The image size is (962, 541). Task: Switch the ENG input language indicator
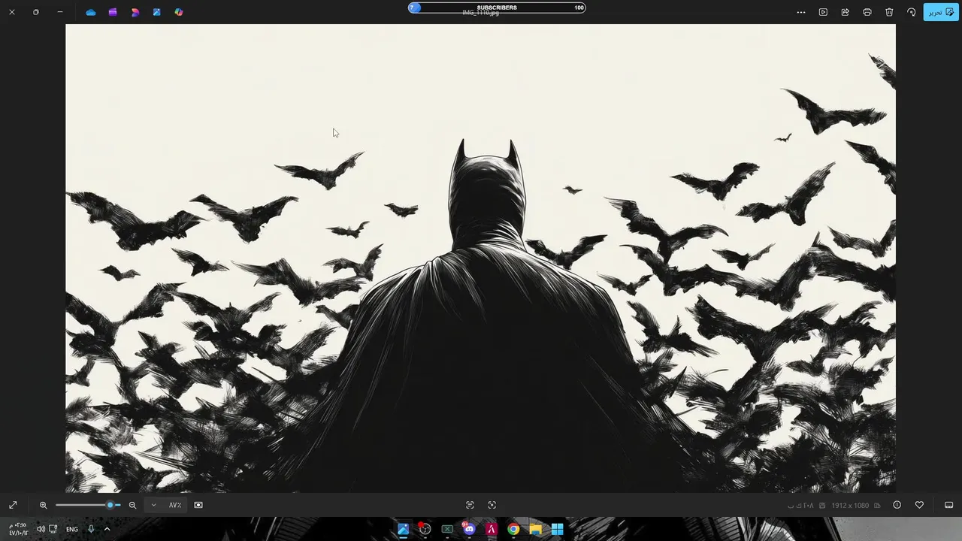[x=72, y=529]
